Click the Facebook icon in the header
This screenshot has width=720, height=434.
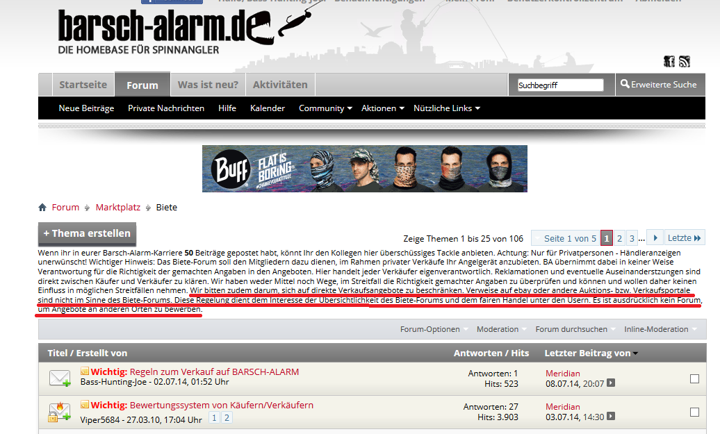point(669,62)
